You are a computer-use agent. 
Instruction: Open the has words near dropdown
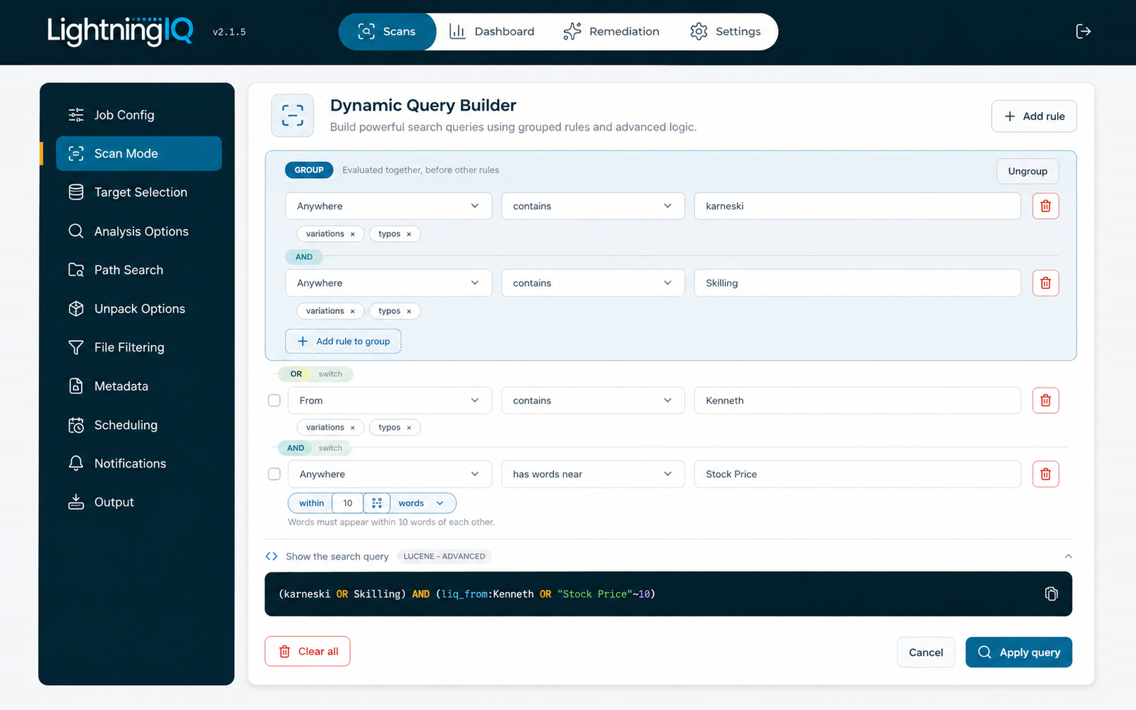click(x=593, y=474)
